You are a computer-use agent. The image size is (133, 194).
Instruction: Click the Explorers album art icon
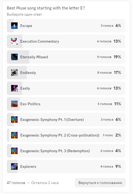tap(14, 166)
